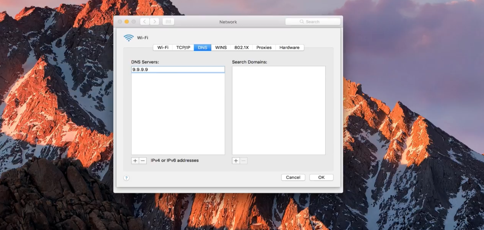
Task: Confirm settings with OK button
Action: (x=322, y=178)
